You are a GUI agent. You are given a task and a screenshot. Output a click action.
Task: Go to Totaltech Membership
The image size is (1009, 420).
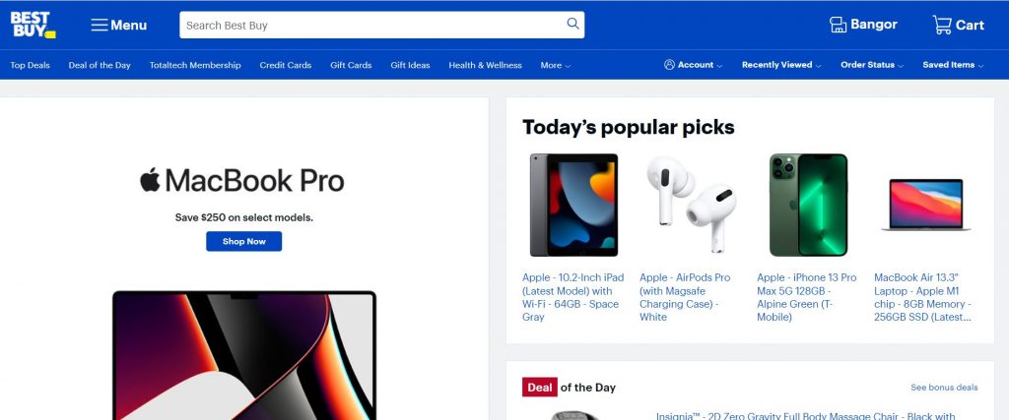click(x=195, y=66)
